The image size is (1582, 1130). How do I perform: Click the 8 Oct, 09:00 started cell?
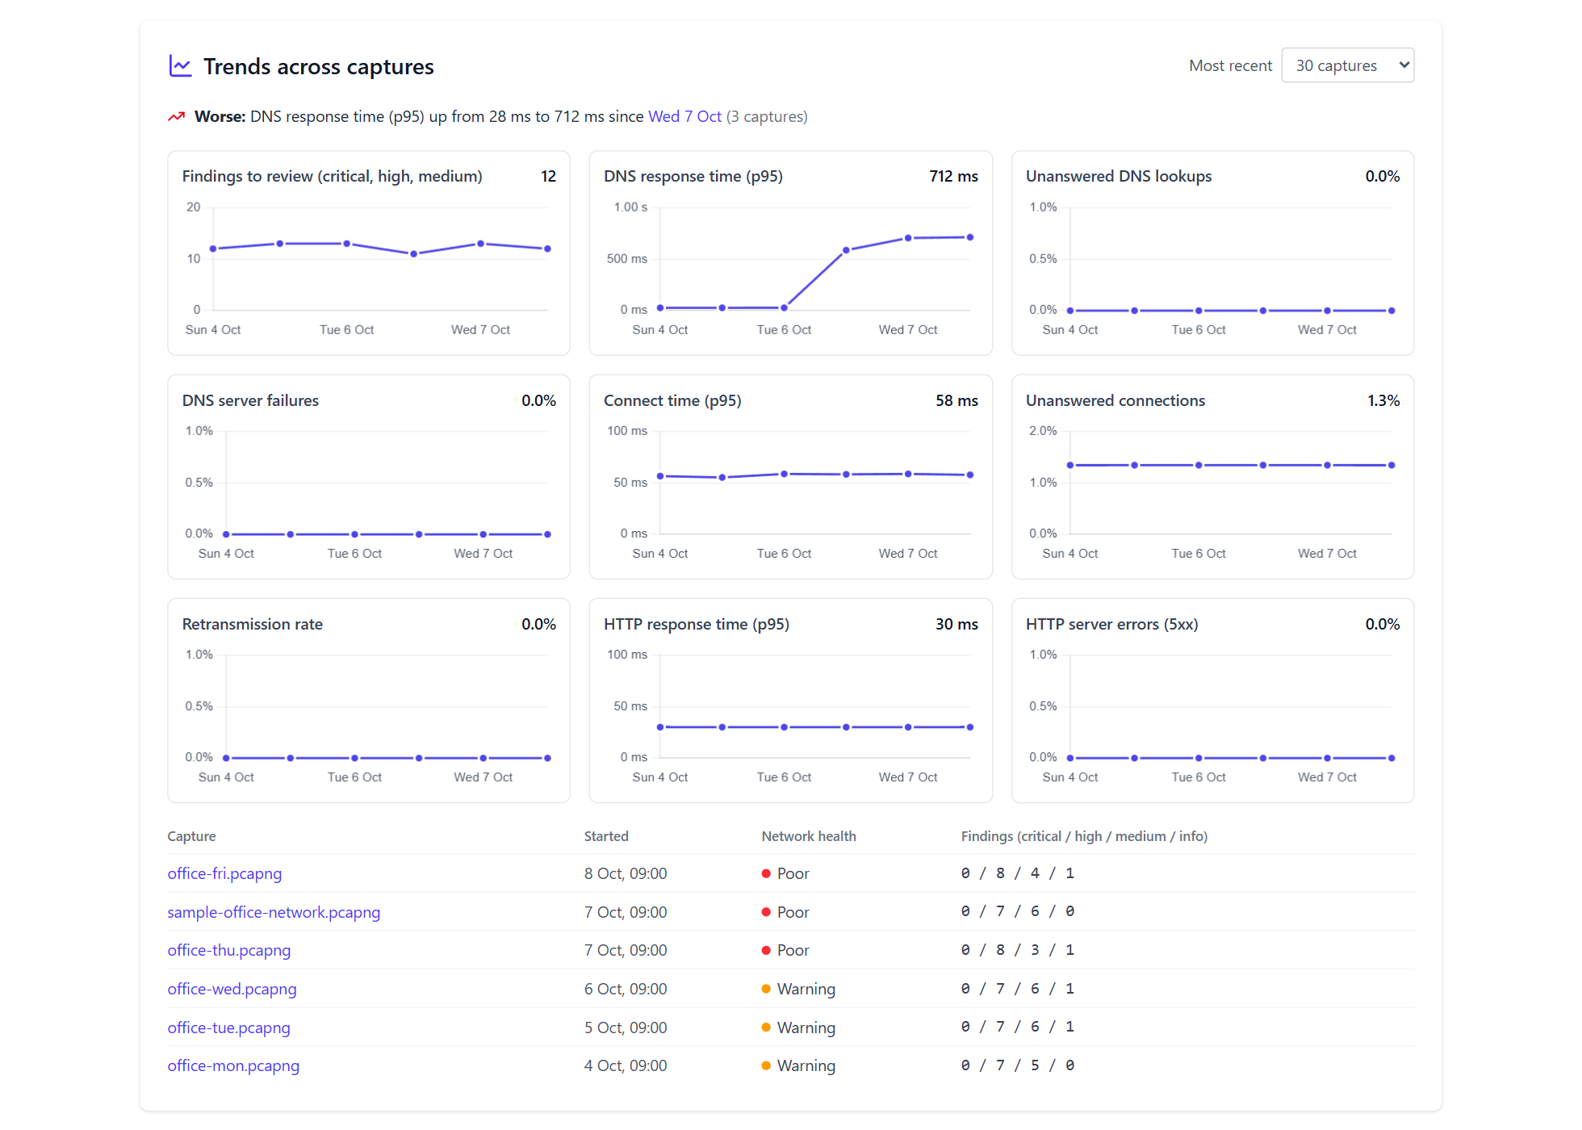click(626, 873)
